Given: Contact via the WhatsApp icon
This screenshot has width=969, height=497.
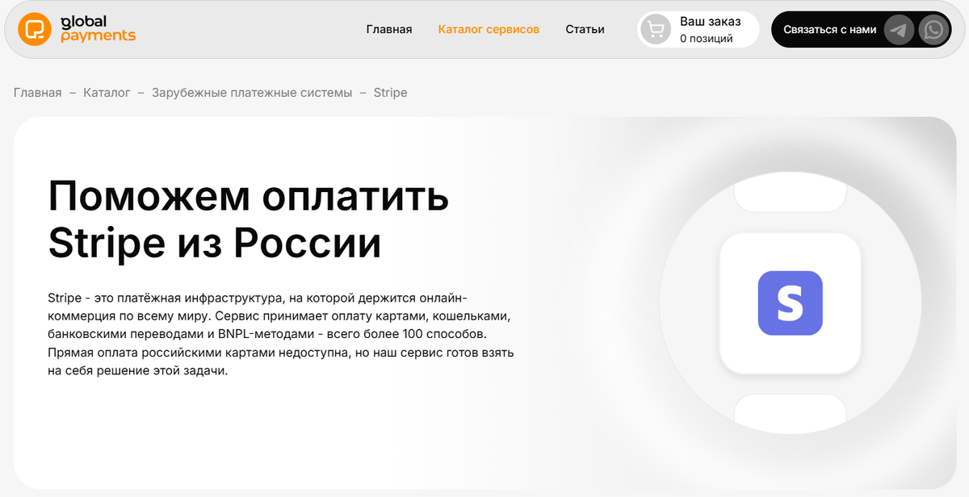Looking at the screenshot, I should 934,30.
